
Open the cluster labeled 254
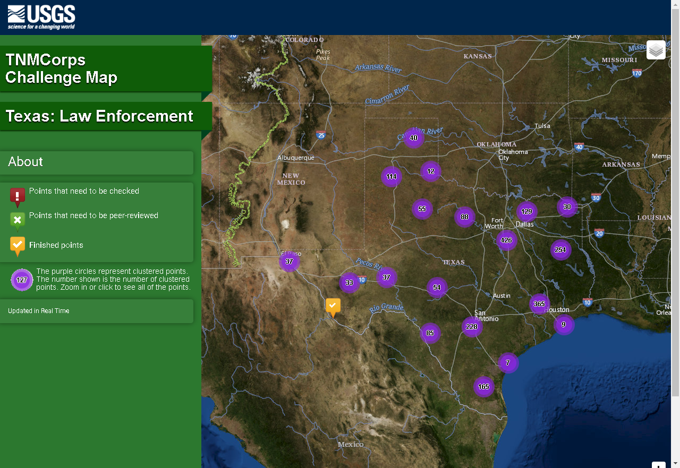click(560, 250)
